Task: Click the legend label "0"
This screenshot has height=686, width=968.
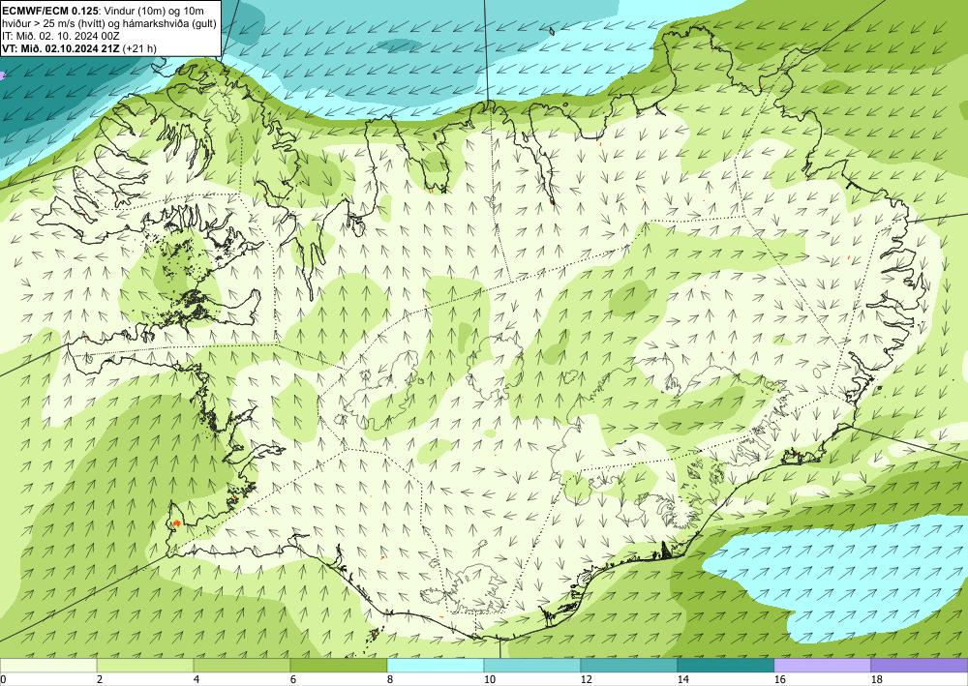Action: [3, 680]
